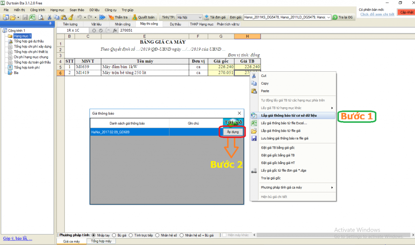The width and height of the screenshot is (415, 245).
Task: Click the scissors Cut icon in toolbar
Action: 49,17
